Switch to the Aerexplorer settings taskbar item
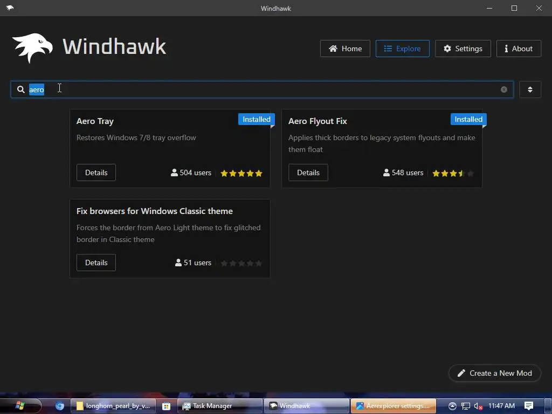Viewport: 552px width, 414px height. click(393, 406)
